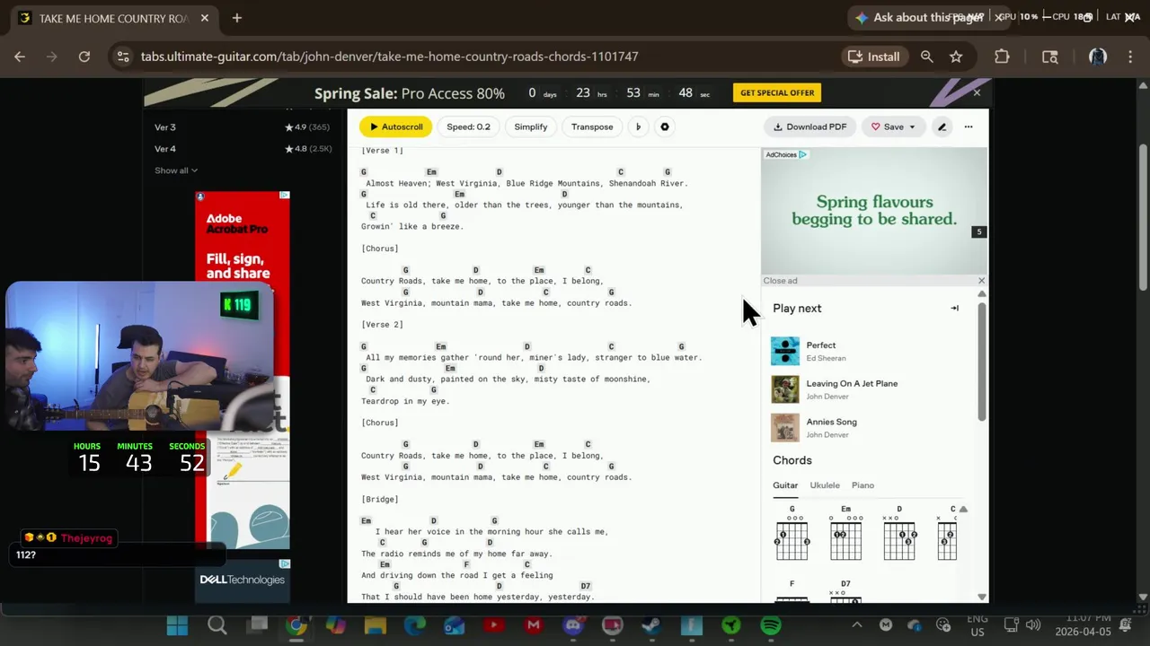Open Discord from the taskbar

coord(573,625)
